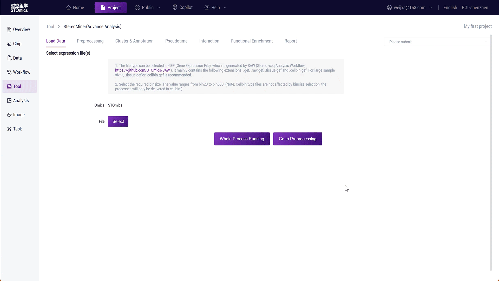Click the Data sidebar icon
The height and width of the screenshot is (281, 499).
[9, 58]
